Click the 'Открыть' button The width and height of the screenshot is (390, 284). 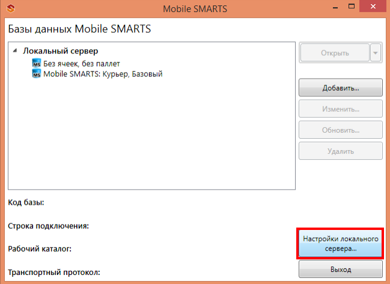pyautogui.click(x=335, y=53)
